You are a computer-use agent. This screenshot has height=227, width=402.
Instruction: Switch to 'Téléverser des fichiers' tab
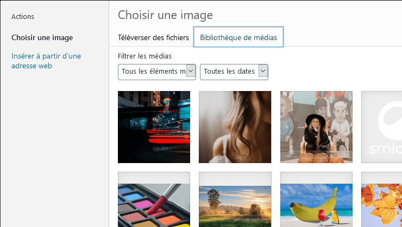tap(154, 37)
